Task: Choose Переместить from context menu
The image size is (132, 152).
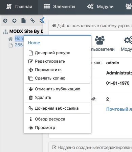Action: tap(58, 70)
